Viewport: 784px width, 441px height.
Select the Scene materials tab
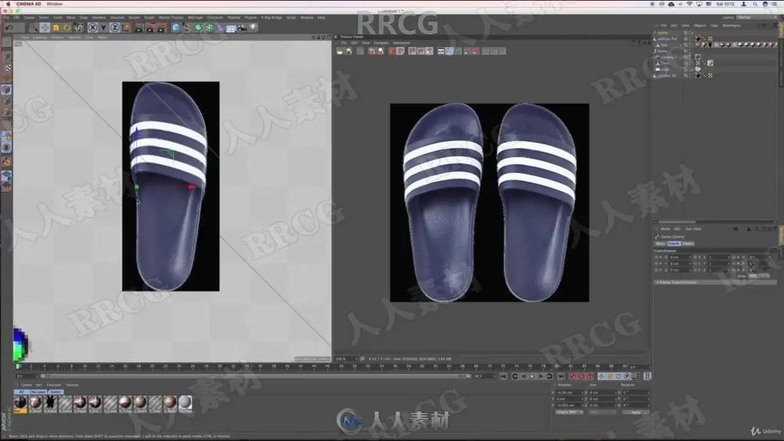coord(56,392)
